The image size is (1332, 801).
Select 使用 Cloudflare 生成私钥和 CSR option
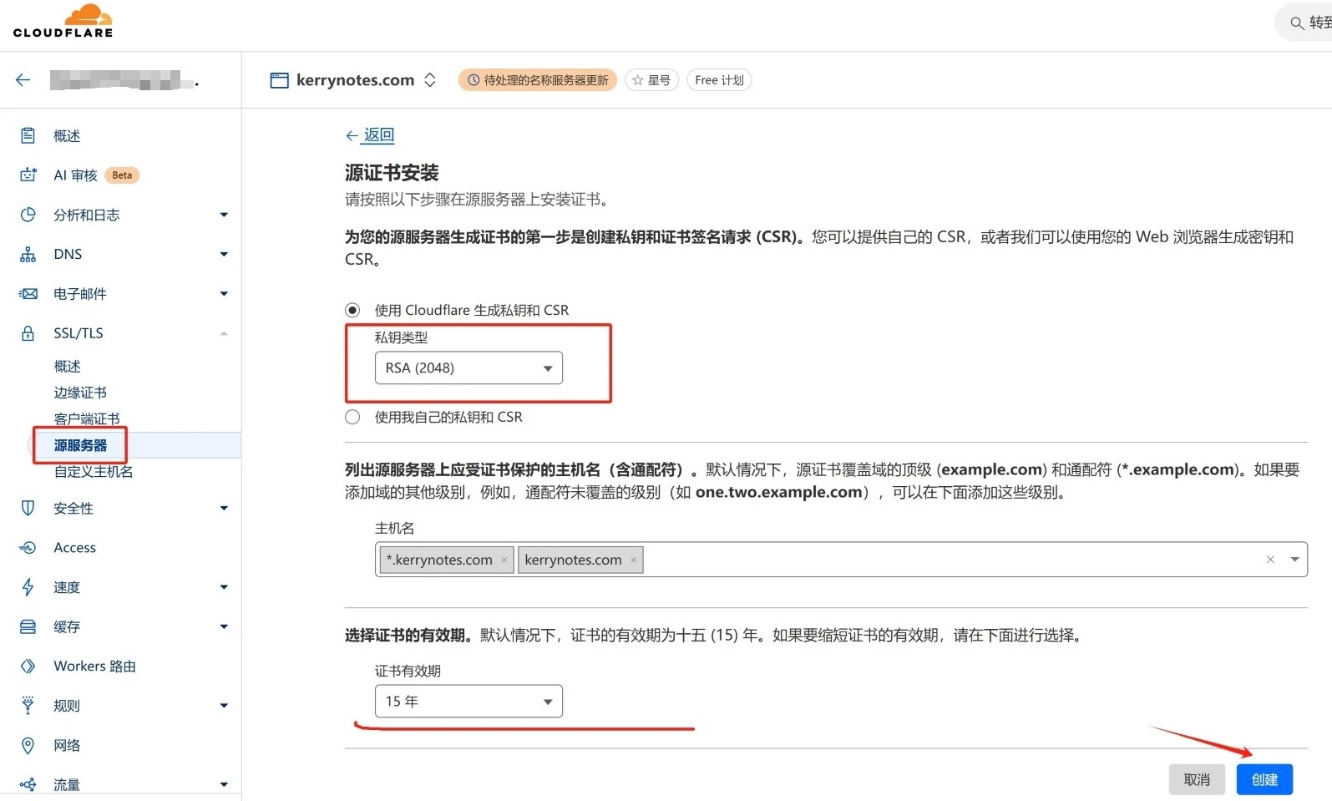(x=352, y=310)
